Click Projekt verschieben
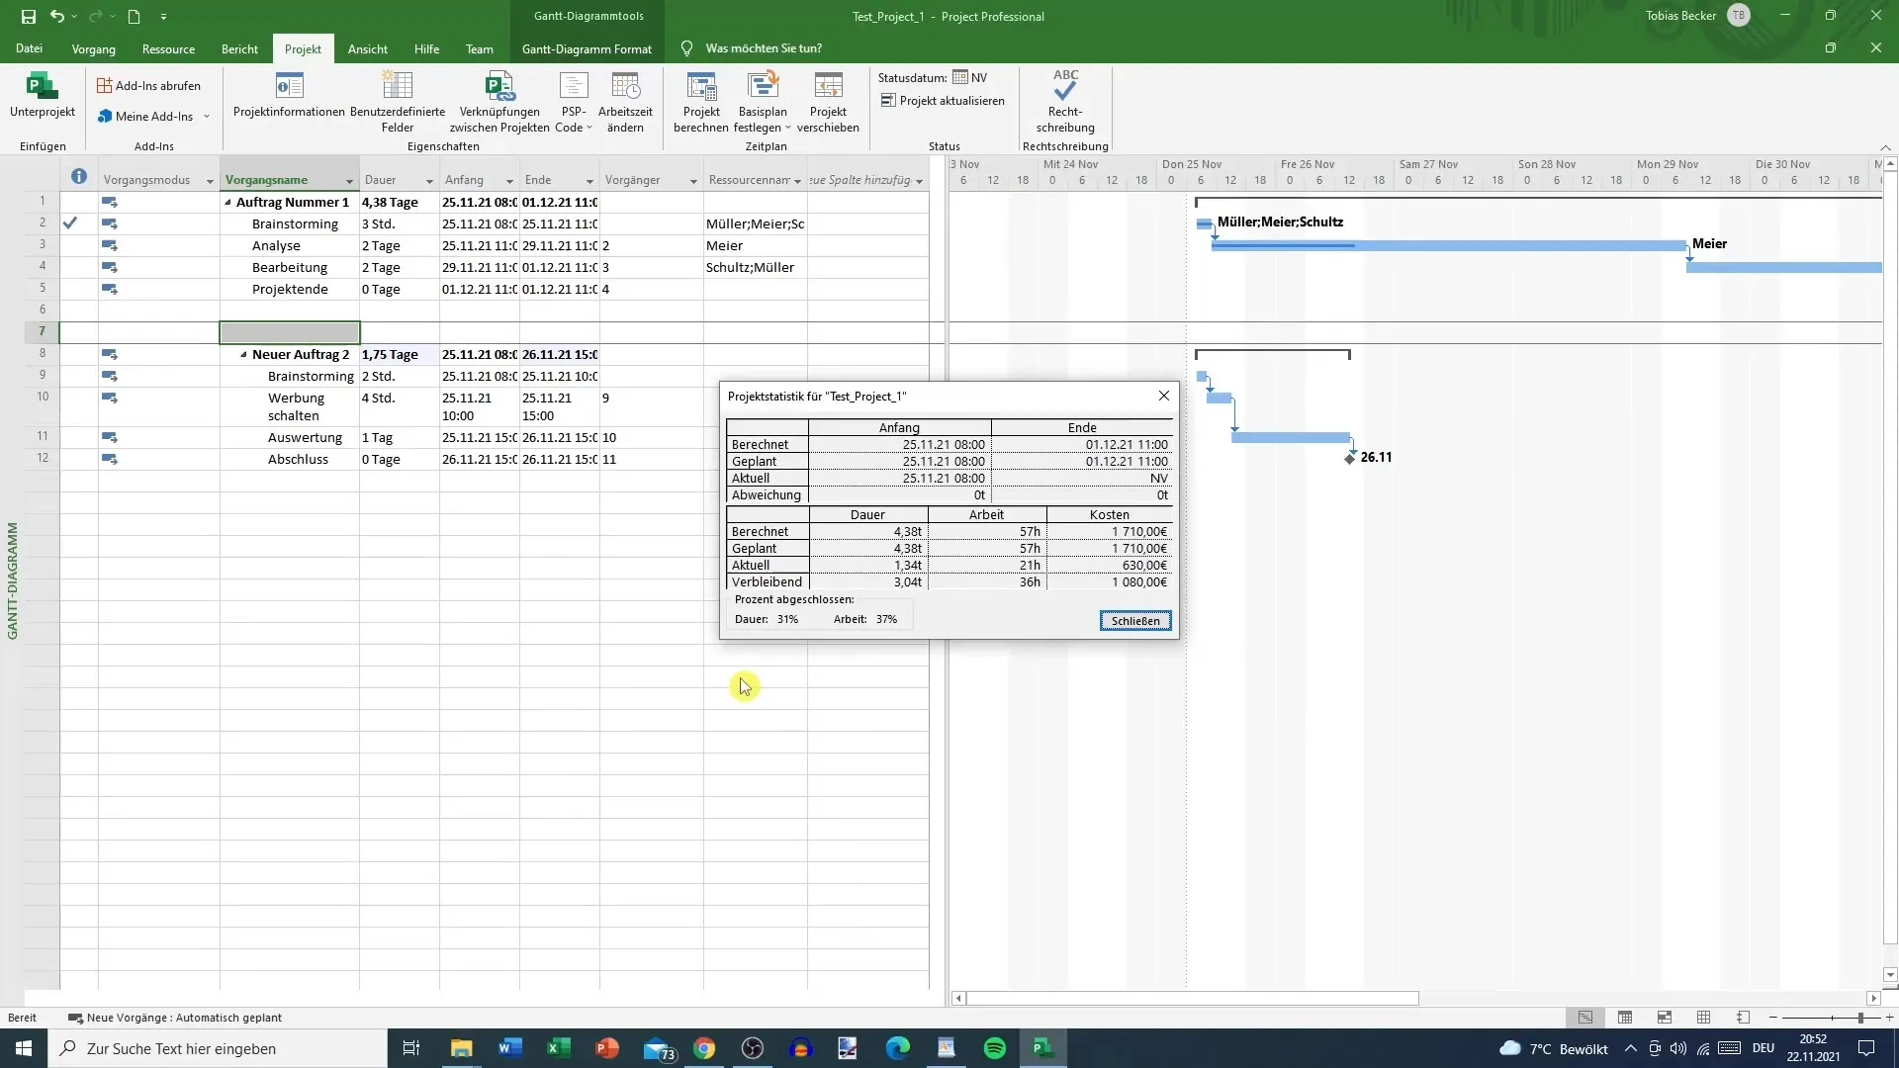 coord(828,102)
